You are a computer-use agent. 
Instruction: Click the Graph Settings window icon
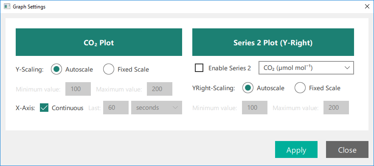coord(7,7)
